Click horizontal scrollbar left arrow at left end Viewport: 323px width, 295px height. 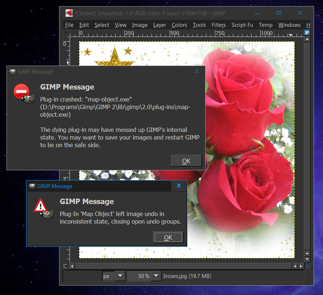(x=72, y=266)
